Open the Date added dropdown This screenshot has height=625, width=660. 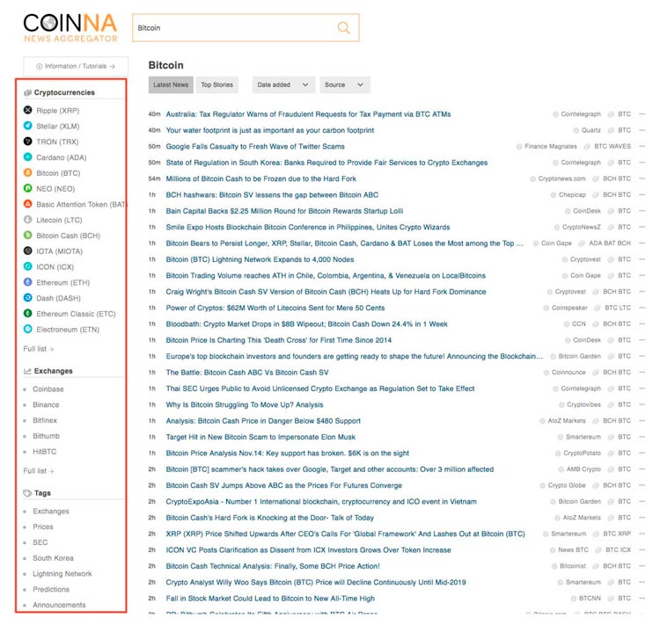coord(282,84)
